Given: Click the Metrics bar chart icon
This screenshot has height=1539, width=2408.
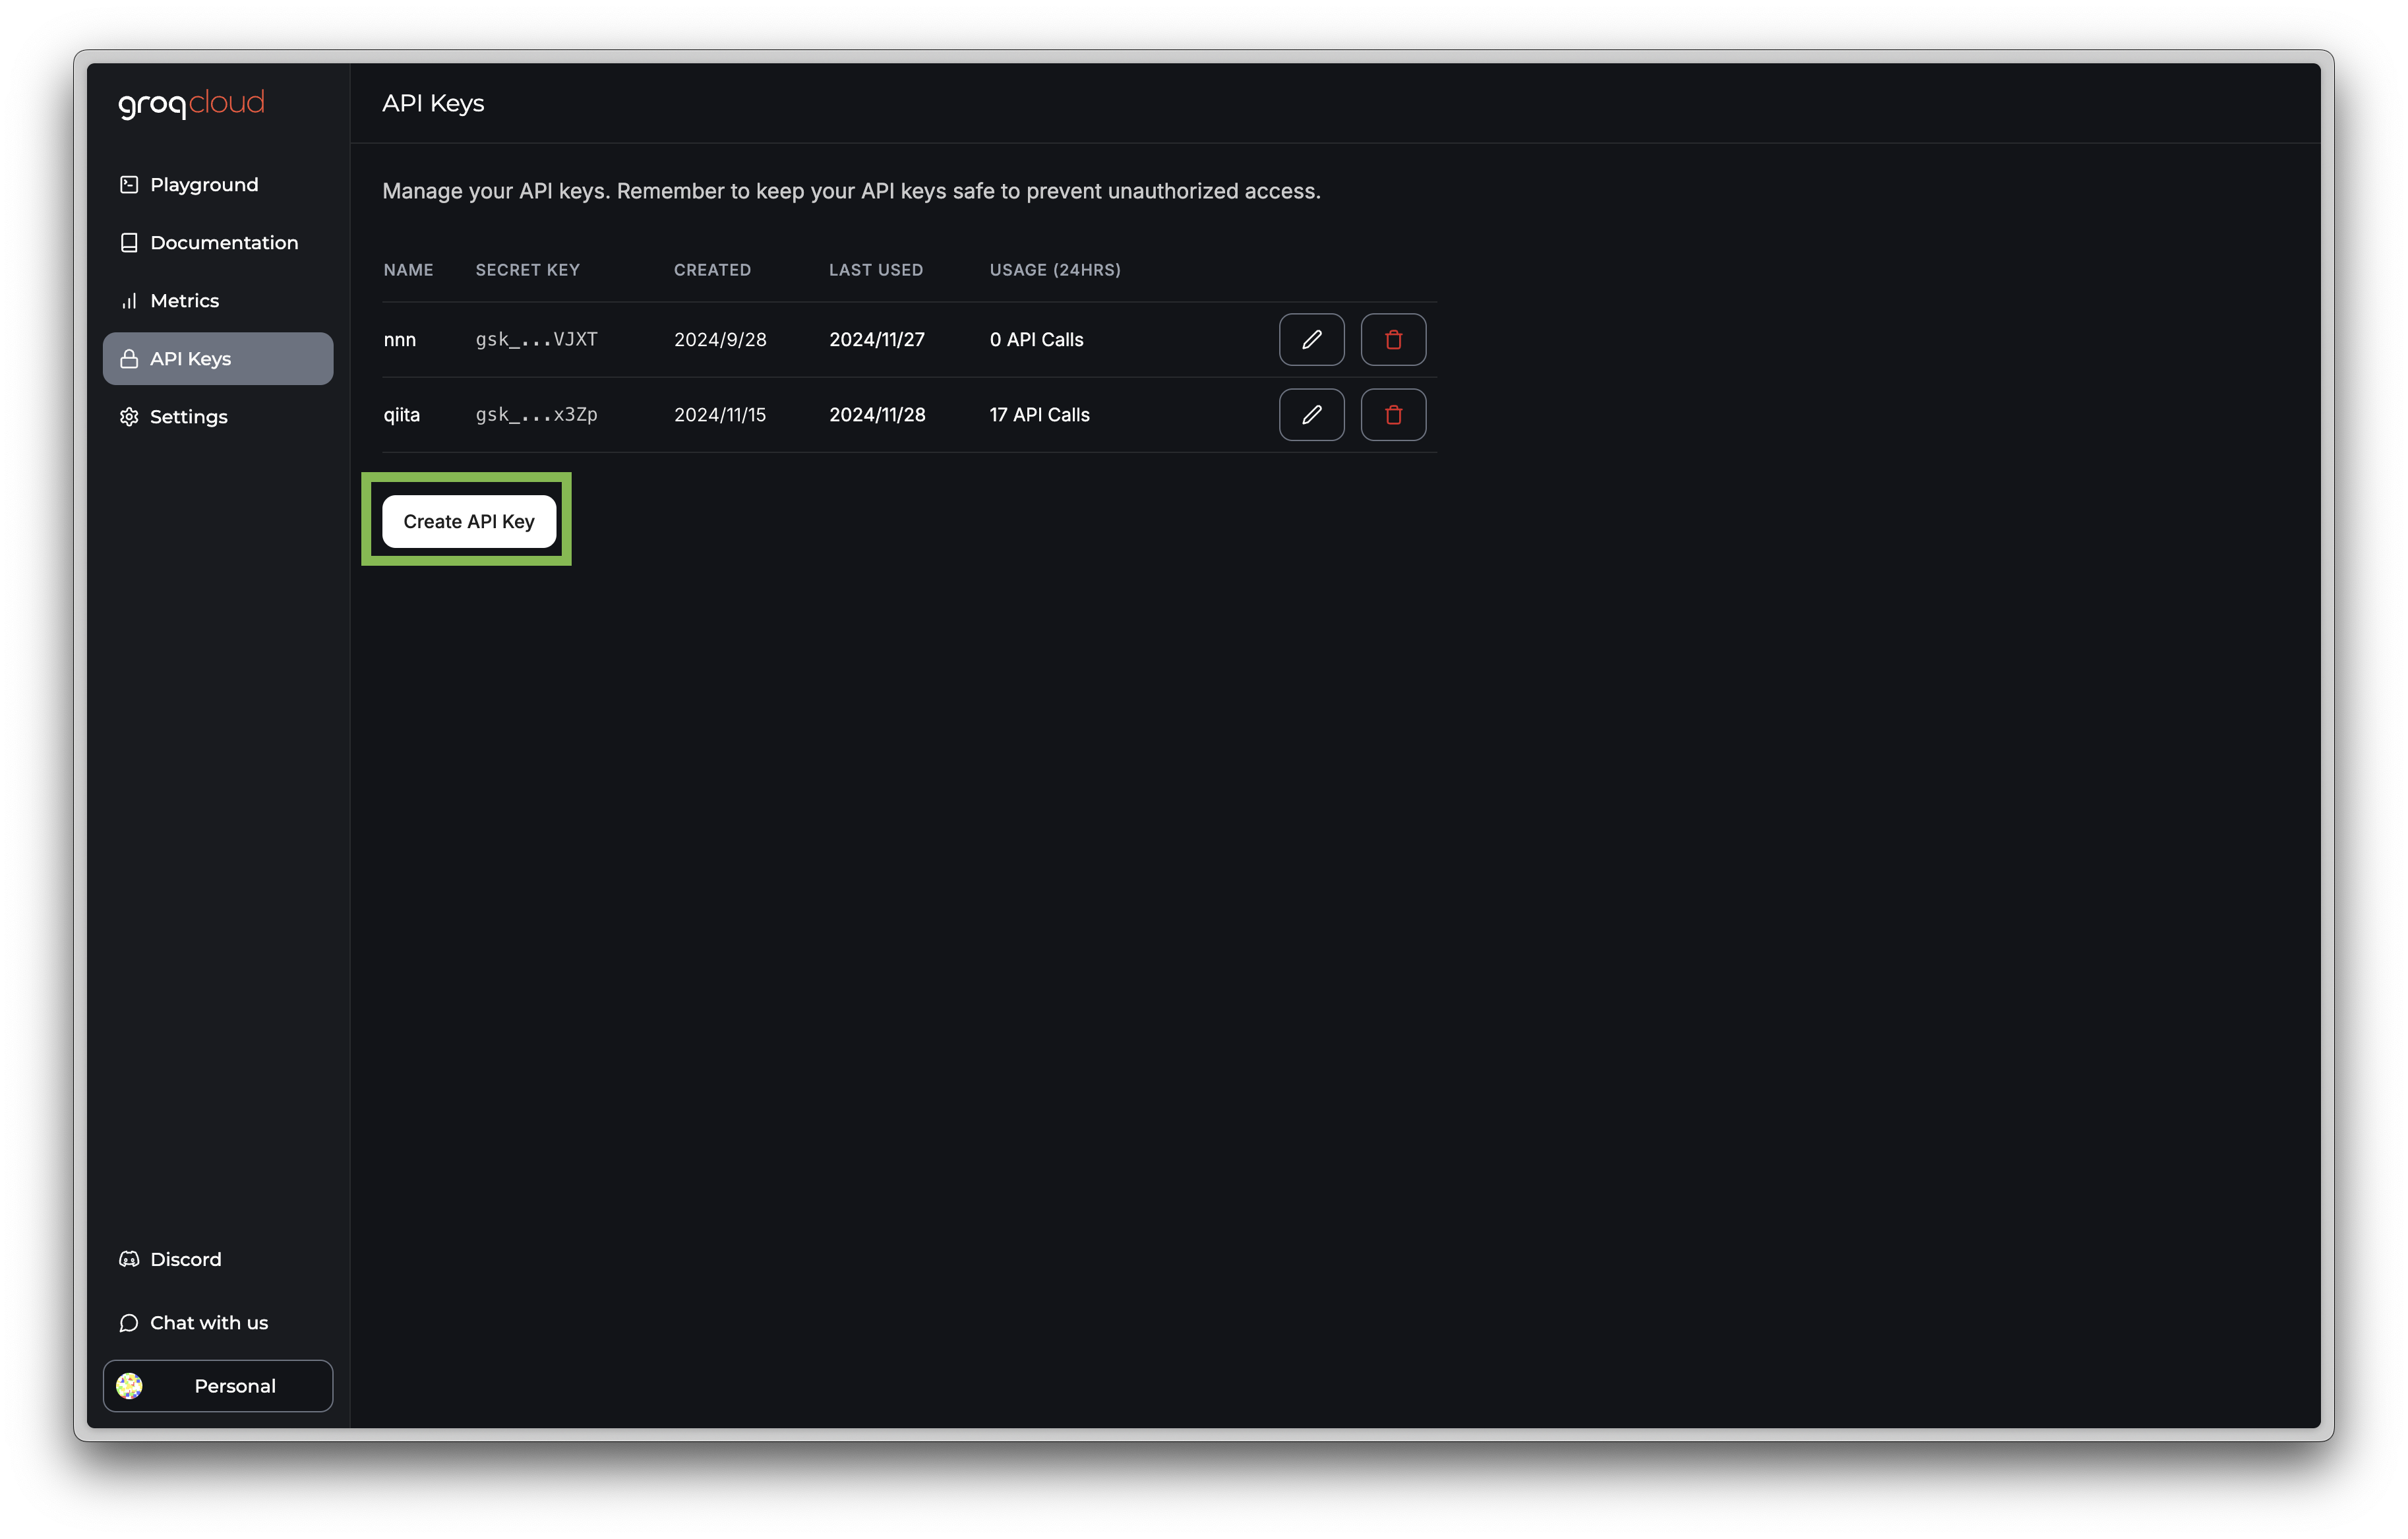Looking at the screenshot, I should tap(129, 301).
